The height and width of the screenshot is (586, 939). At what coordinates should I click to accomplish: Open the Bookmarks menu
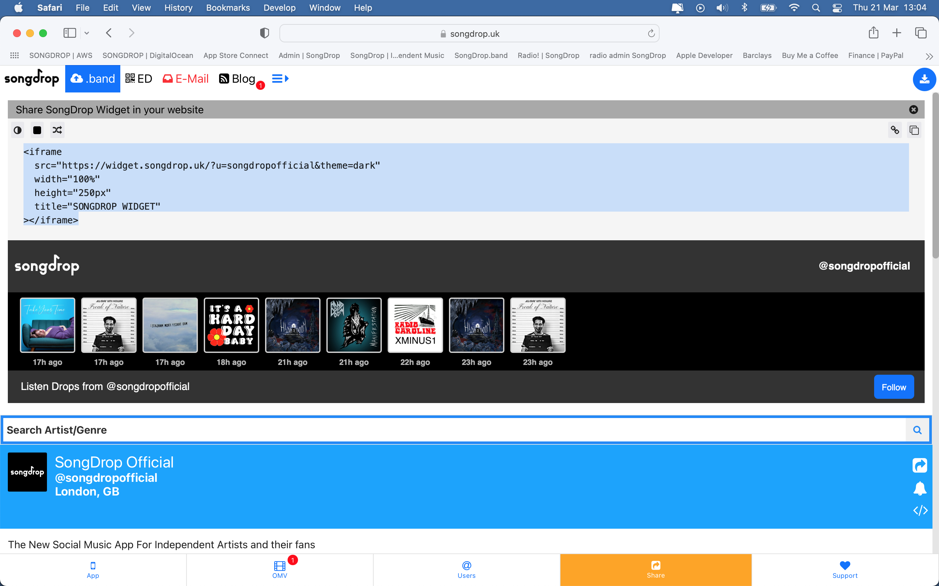pos(228,8)
